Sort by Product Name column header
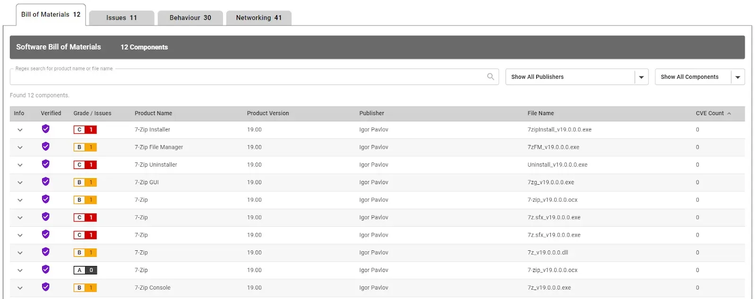756x299 pixels. pos(153,113)
